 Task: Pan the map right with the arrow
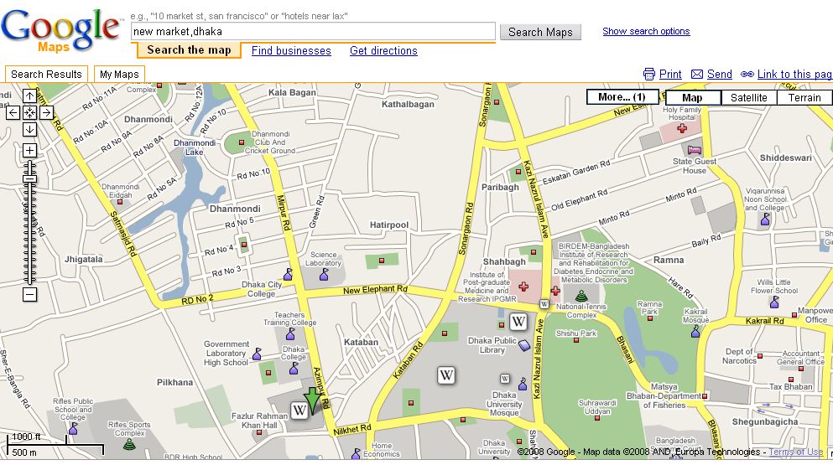click(x=46, y=112)
